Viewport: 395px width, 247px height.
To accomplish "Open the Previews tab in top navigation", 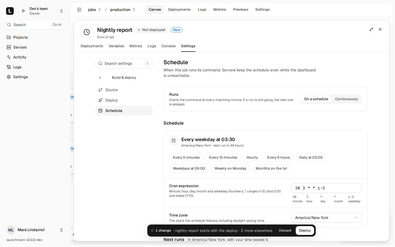I will coord(241,10).
